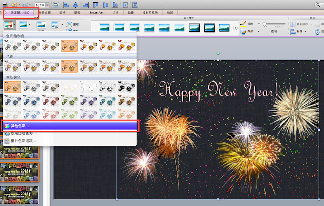Click the Remove Background icon
The image size is (324, 206).
[41, 25]
